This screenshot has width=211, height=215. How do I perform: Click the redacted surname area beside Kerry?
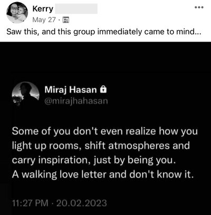(76, 9)
